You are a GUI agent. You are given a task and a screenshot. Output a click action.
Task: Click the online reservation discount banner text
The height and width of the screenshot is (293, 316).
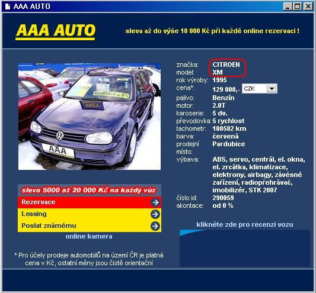212,31
